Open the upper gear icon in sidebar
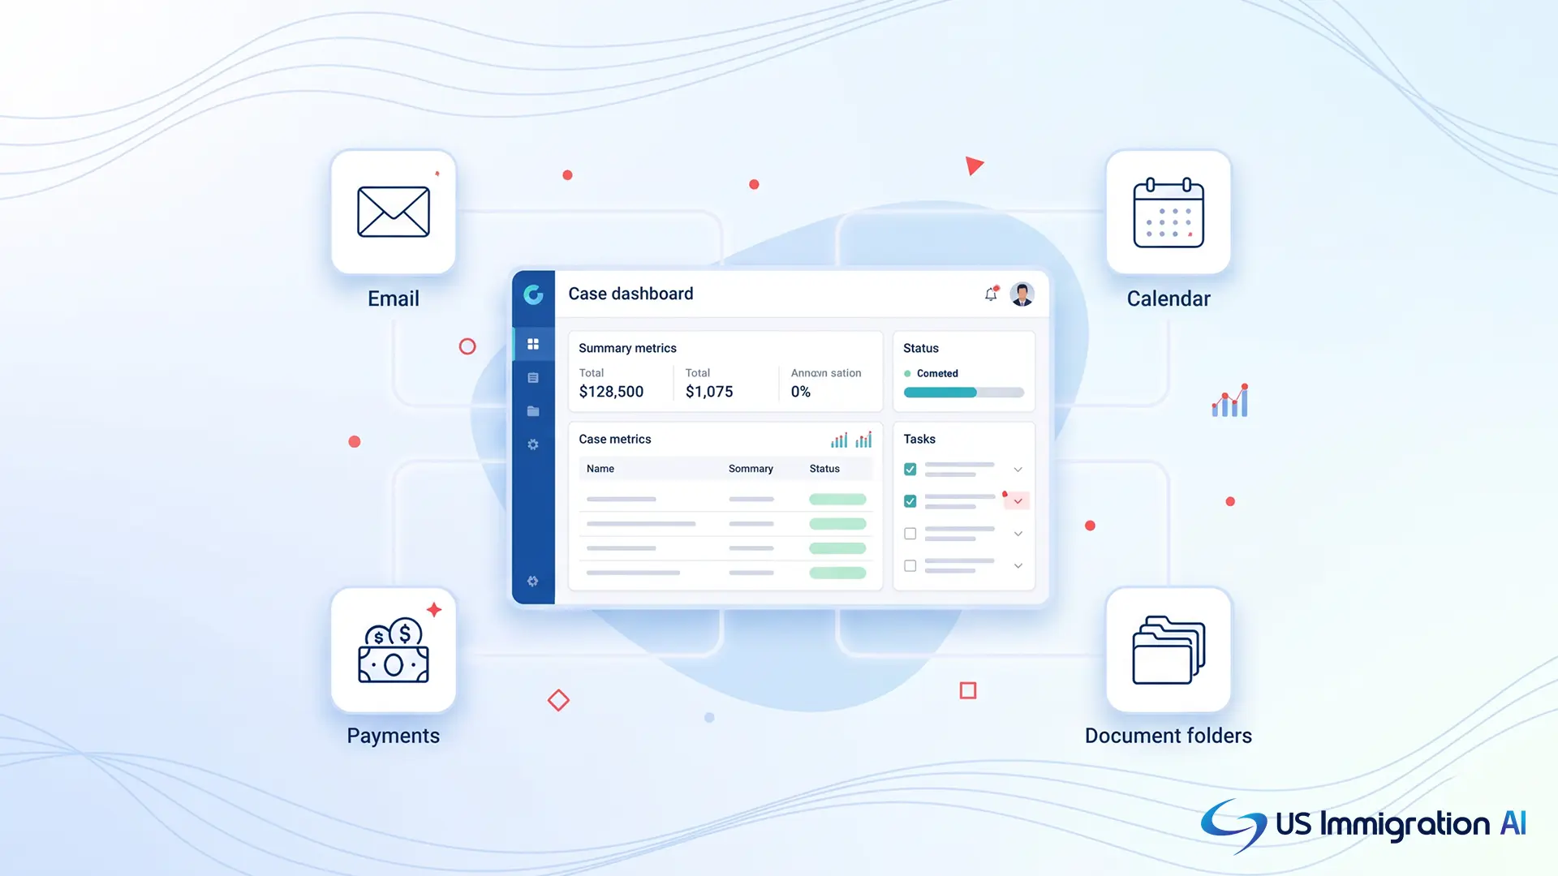The height and width of the screenshot is (876, 1558). pos(533,444)
